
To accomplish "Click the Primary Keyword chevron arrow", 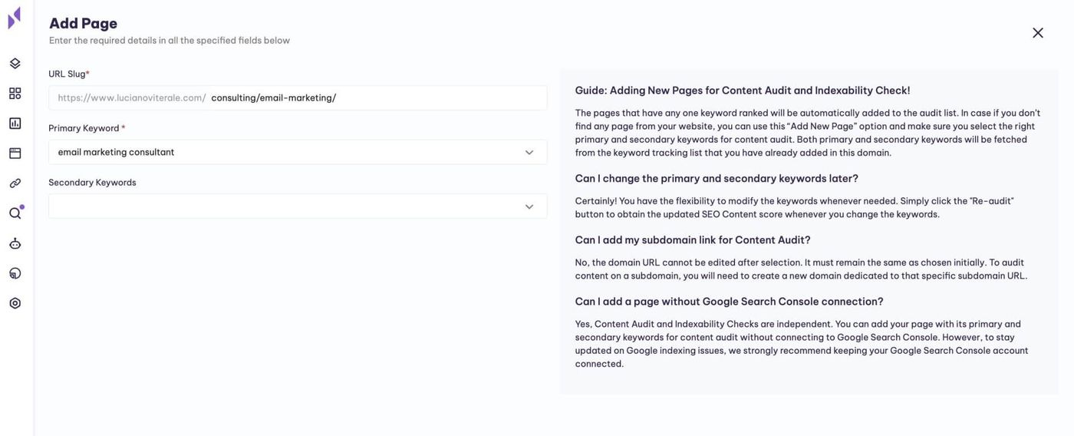I will click(x=529, y=152).
